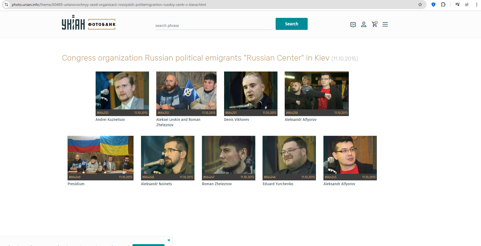Open the media control icon in toolbar
This screenshot has height=246, width=481.
(457, 5)
